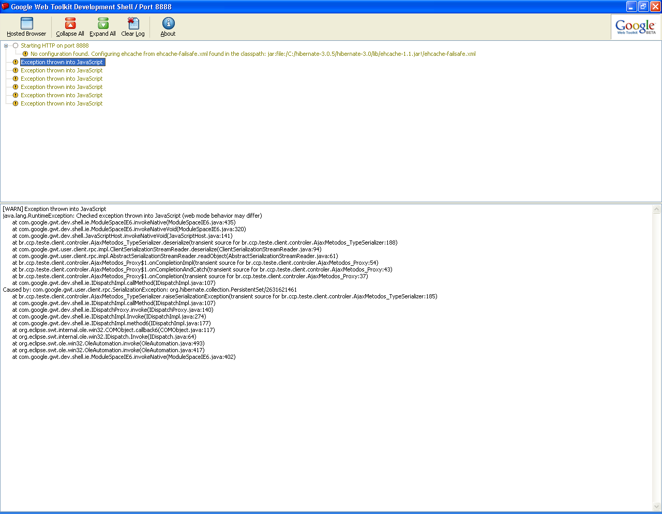Click stack line 'OleAutomation.java:417'
The image size is (662, 514).
click(109, 350)
